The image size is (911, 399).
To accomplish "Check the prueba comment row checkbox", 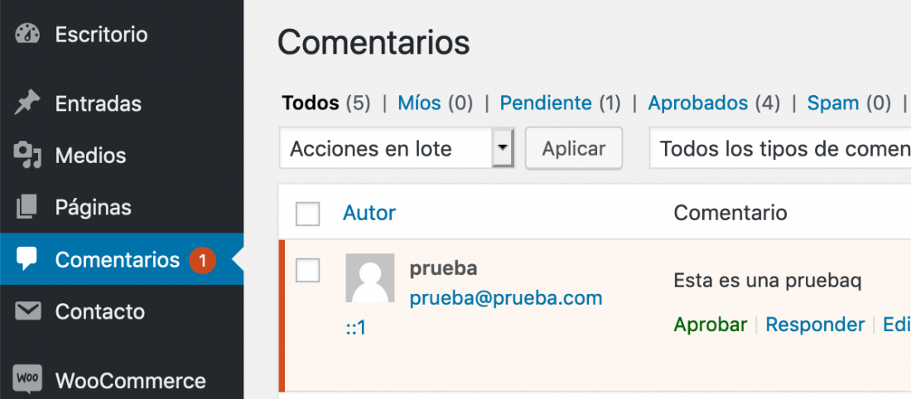I will tap(307, 270).
